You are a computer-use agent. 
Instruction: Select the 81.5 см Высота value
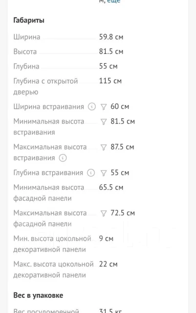tap(111, 51)
